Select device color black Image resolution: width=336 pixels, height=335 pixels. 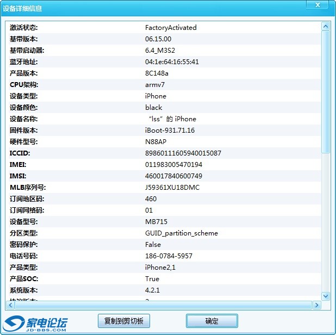pos(154,107)
